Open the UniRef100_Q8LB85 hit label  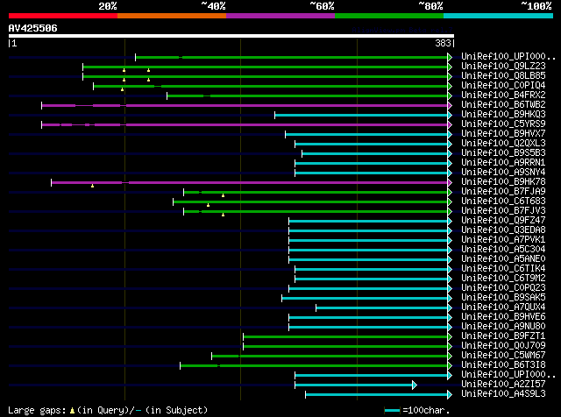click(x=503, y=76)
